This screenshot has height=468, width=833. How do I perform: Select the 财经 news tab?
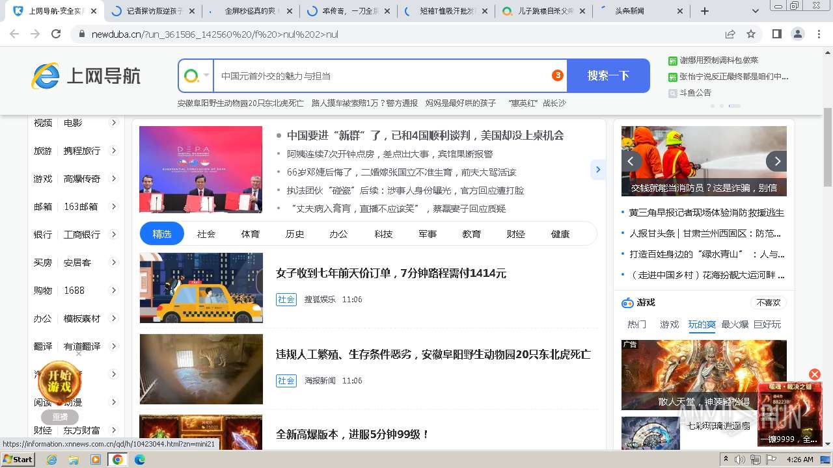[516, 234]
